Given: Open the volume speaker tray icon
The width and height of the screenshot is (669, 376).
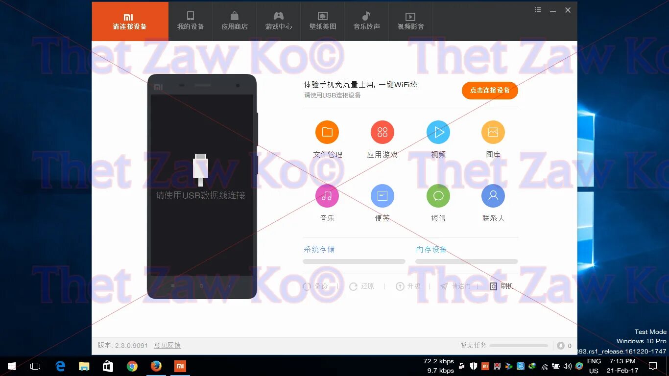Looking at the screenshot, I should coord(568,366).
